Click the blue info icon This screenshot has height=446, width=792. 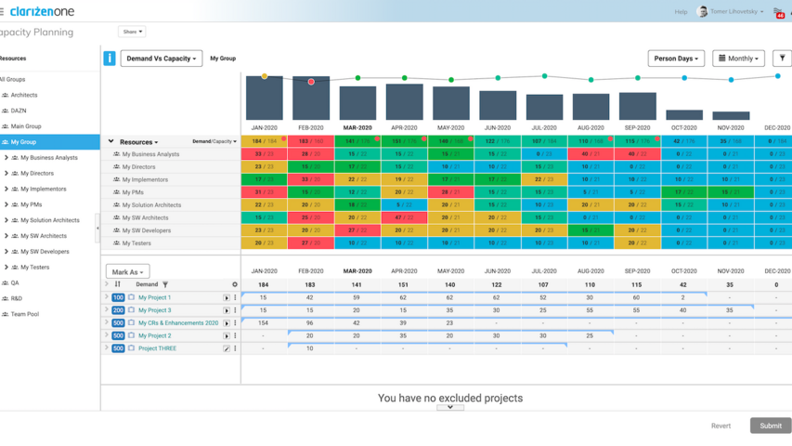pos(110,58)
